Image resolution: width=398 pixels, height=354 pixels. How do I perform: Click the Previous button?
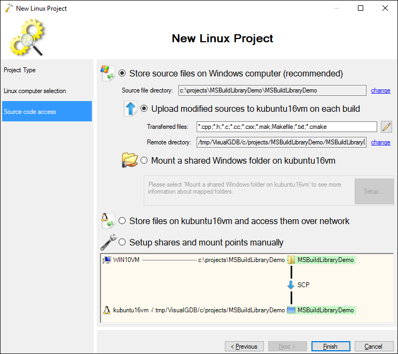[x=244, y=347]
